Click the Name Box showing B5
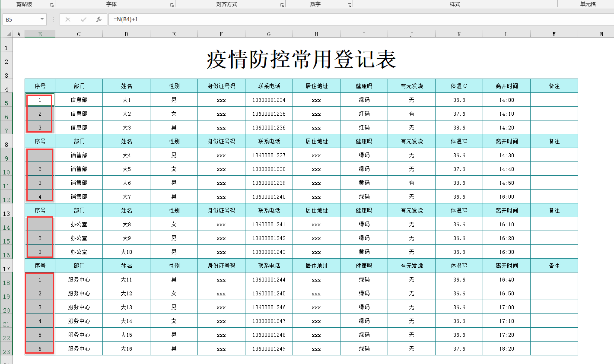 pos(22,19)
